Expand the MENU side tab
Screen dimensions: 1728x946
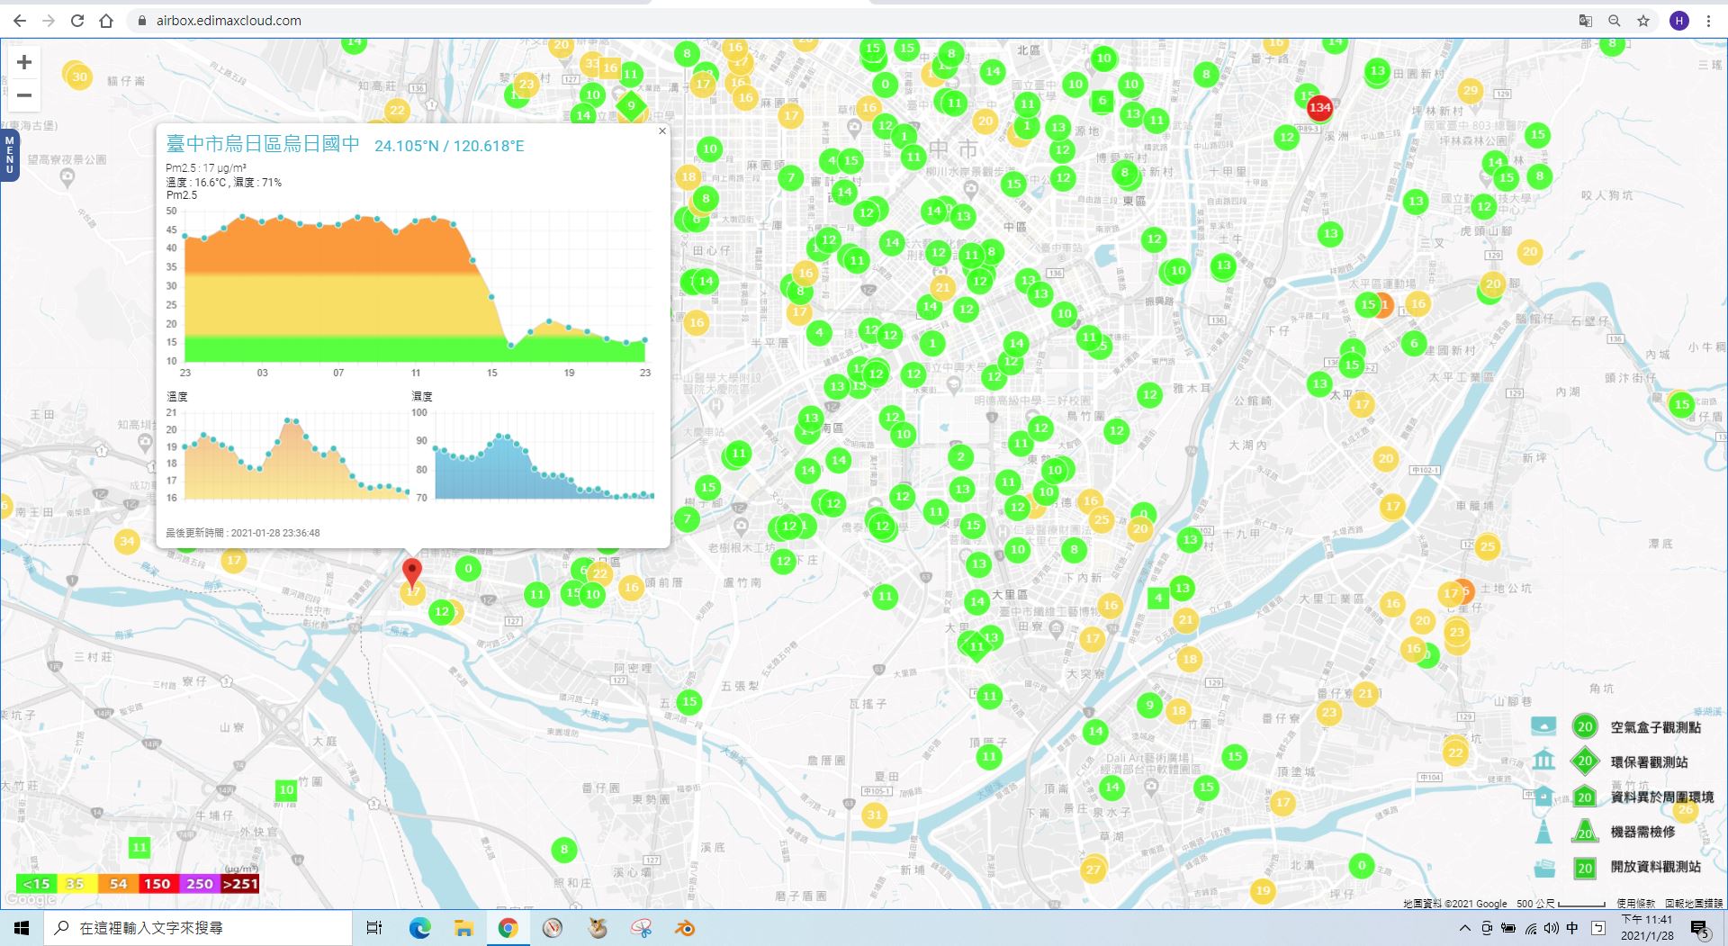(9, 155)
